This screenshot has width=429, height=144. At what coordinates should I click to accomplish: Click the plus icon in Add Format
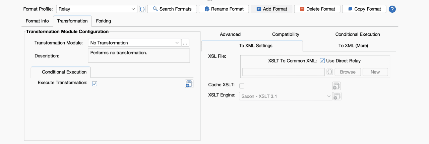tap(259, 9)
